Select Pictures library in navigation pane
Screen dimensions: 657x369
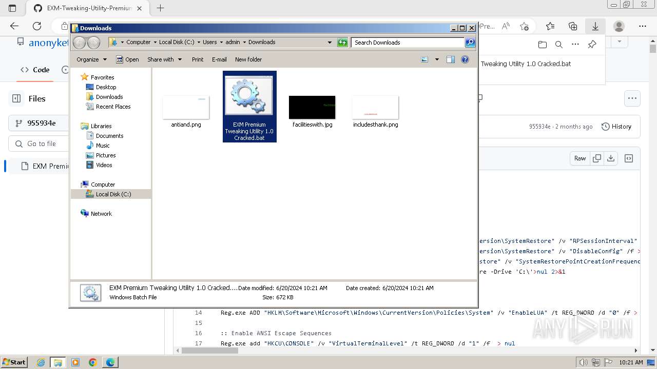tap(106, 155)
